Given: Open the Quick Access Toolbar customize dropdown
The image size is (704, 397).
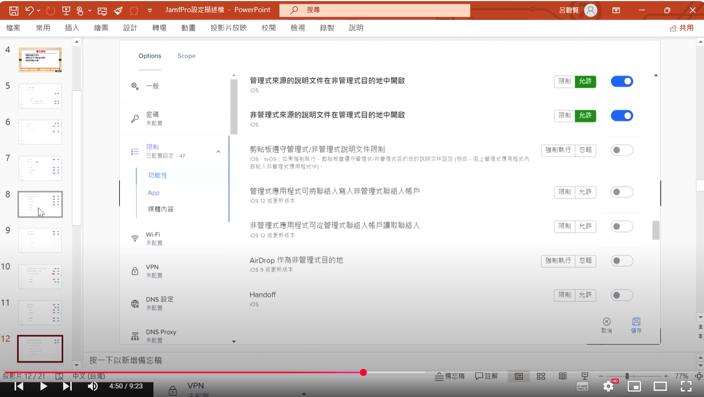Looking at the screenshot, I should pos(150,10).
